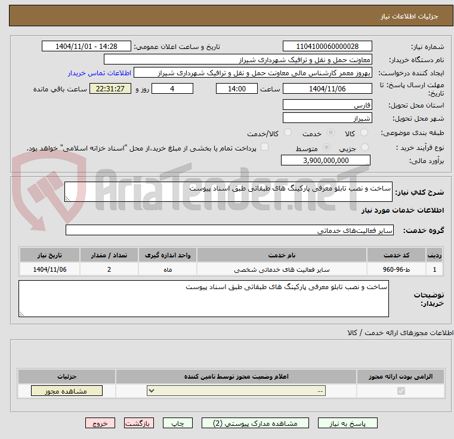
Task: Click the گروه خدمت field
Action: (229, 230)
